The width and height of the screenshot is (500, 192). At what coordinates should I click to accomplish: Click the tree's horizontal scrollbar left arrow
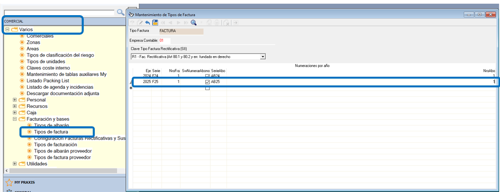[x=7, y=171]
